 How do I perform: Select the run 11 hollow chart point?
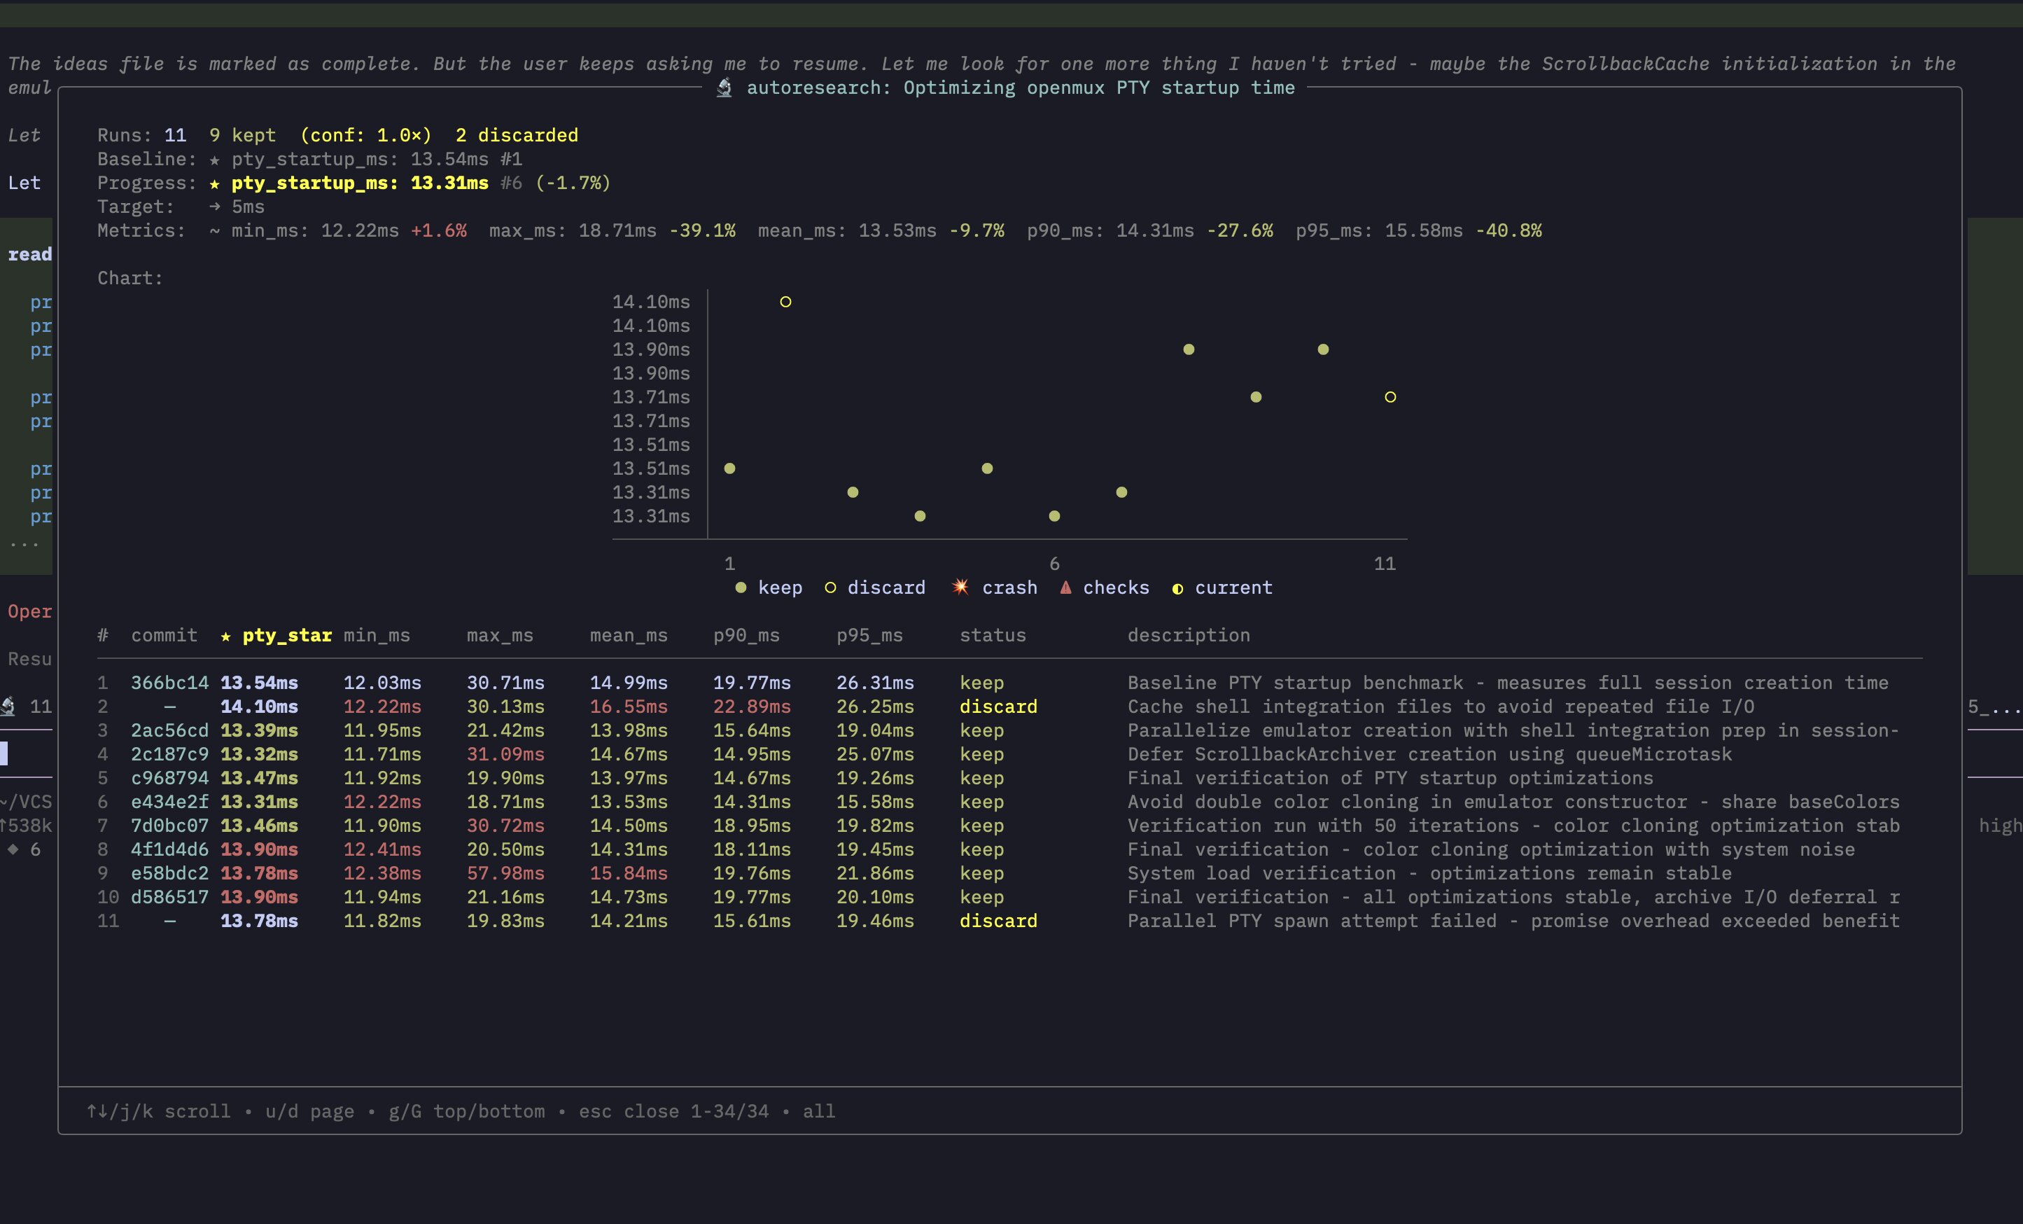pos(1390,397)
